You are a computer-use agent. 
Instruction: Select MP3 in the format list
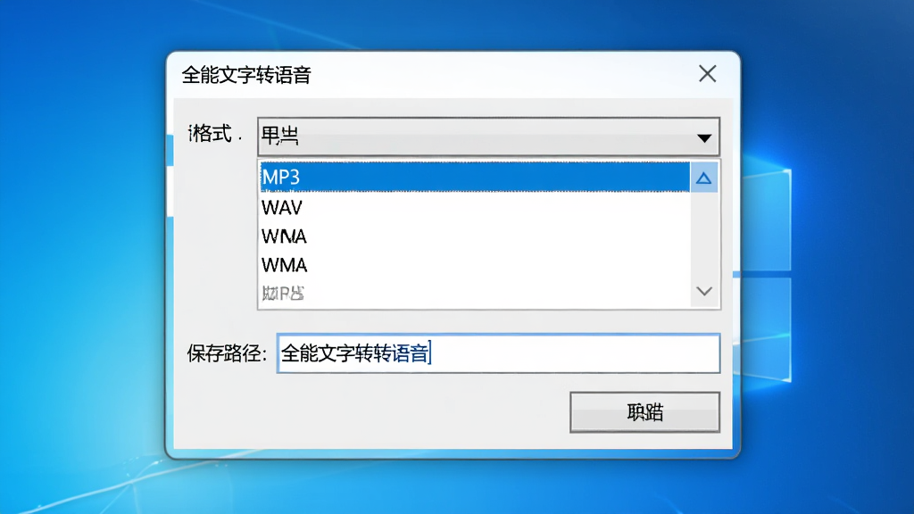pos(475,177)
